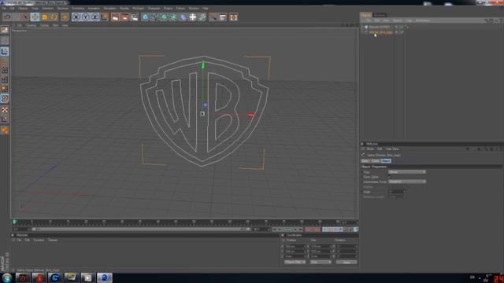This screenshot has height=283, width=504.
Task: Toggle Warner_Bros_logo visibility dots
Action: (396, 32)
